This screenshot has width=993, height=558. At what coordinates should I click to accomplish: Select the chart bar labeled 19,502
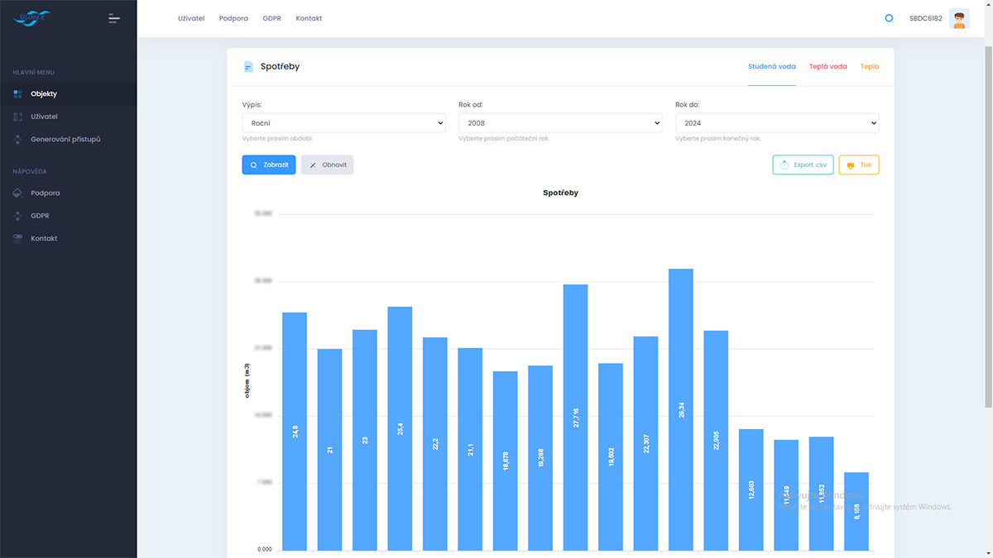click(611, 457)
